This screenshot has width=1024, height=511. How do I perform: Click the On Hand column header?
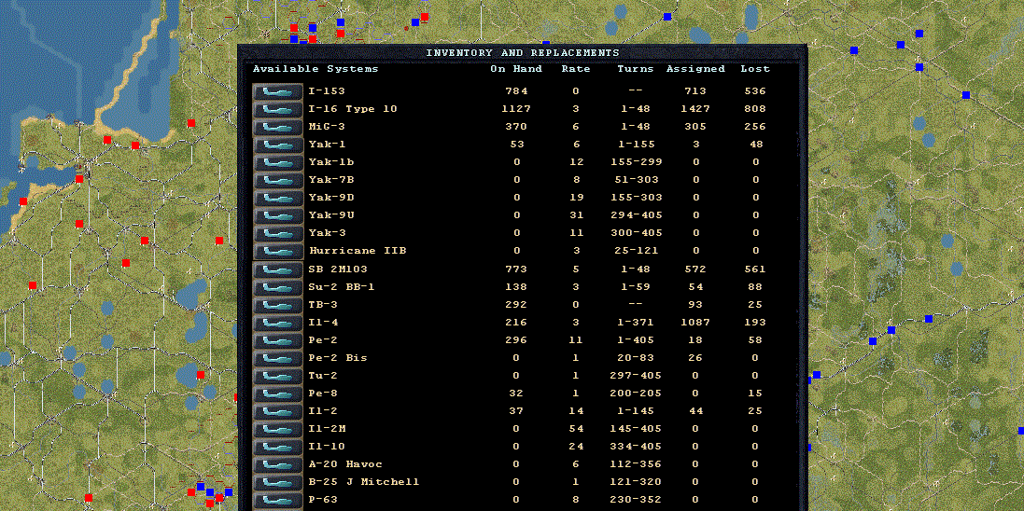click(514, 68)
